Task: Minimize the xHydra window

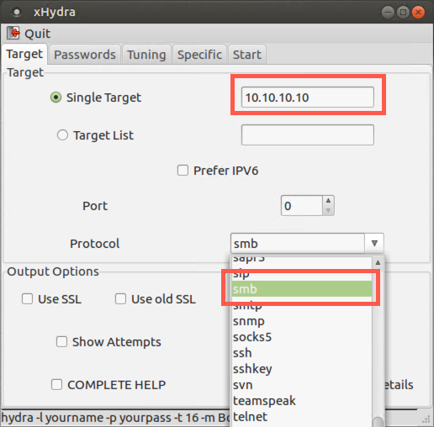Action: click(x=388, y=12)
